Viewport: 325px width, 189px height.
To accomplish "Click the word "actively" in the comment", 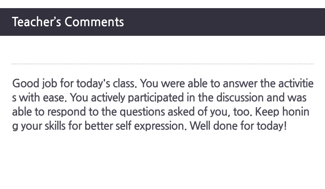I will tap(108, 98).
